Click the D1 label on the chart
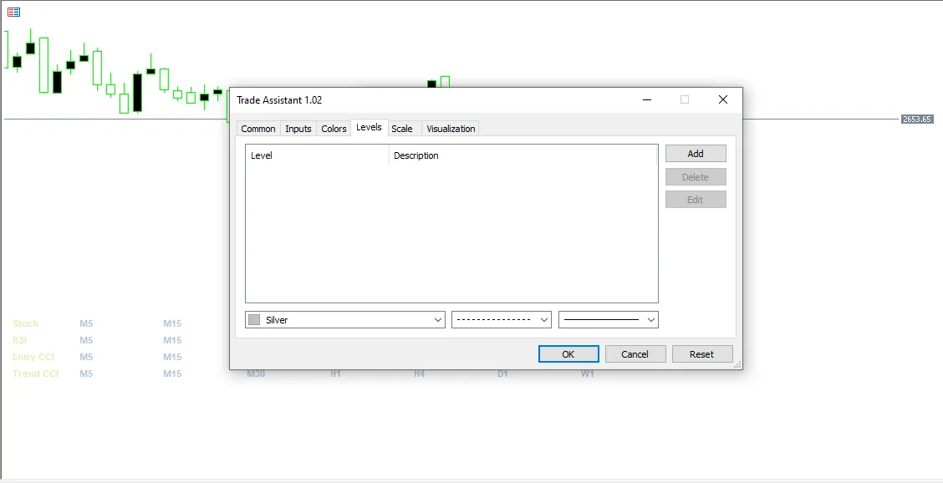 [502, 374]
